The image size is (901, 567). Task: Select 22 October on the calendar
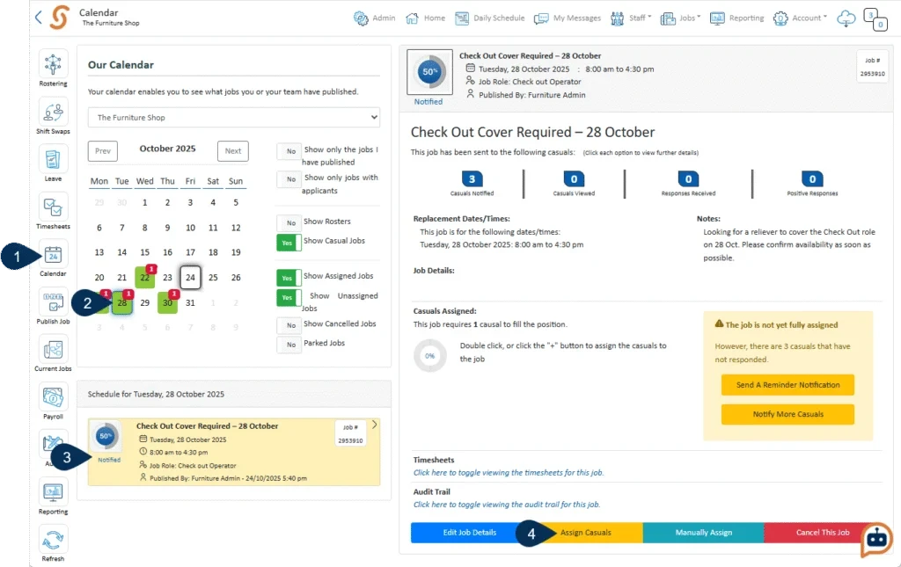145,278
